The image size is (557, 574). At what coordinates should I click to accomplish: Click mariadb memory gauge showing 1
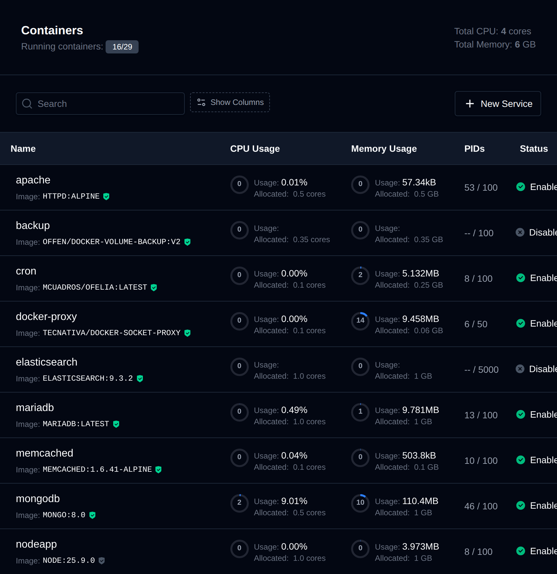(x=360, y=412)
